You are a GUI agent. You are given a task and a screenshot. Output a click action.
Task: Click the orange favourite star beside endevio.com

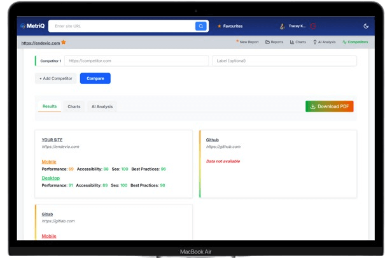click(x=64, y=42)
